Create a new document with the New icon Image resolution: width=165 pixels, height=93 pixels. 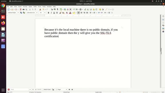tap(9, 9)
